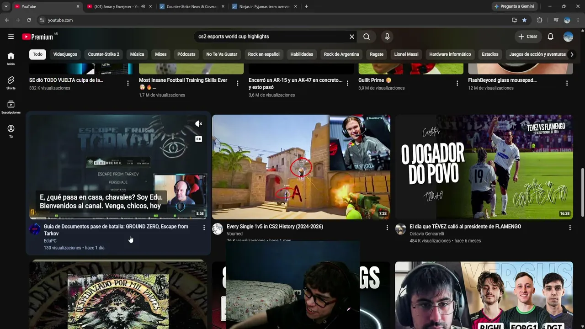
Task: Open the YouTube guide hamburger menu
Action: pyautogui.click(x=11, y=37)
